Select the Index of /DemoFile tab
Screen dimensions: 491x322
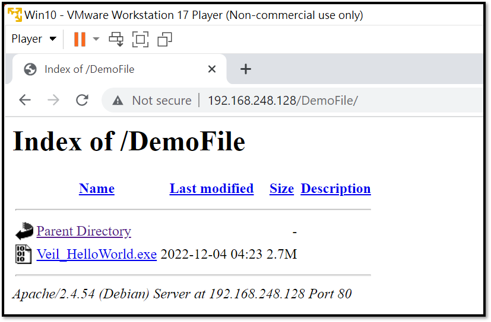point(89,69)
